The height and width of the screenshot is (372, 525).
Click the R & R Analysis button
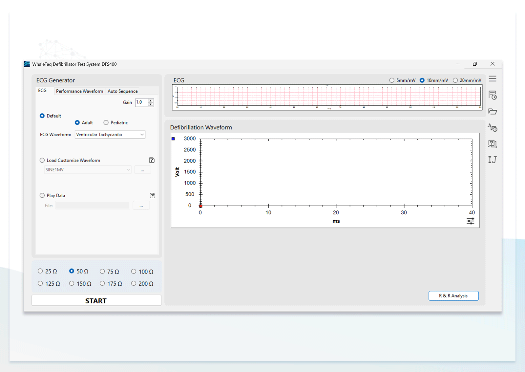(x=453, y=296)
